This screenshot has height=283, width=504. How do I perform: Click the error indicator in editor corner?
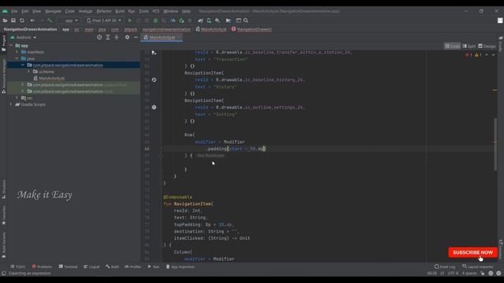[469, 55]
